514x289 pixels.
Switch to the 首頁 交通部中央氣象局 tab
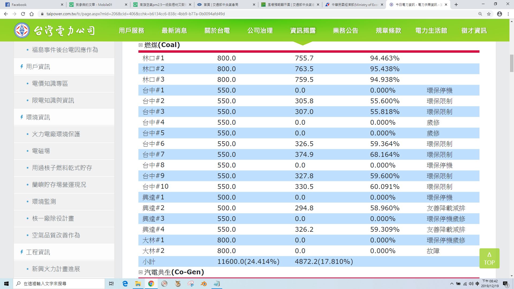[x=226, y=5]
